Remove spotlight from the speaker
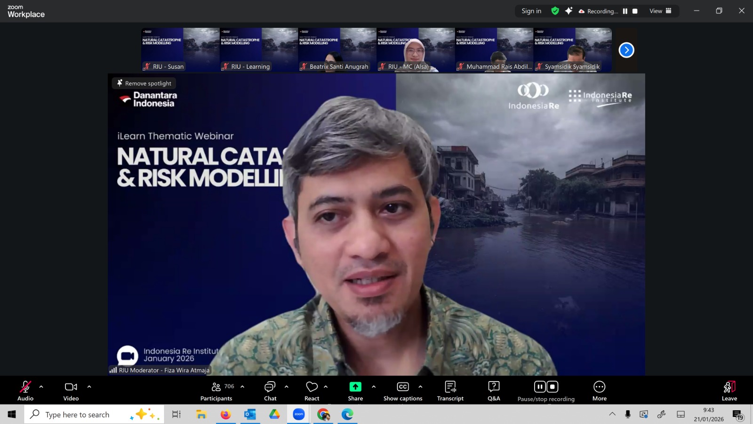Image resolution: width=753 pixels, height=424 pixels. coord(144,83)
